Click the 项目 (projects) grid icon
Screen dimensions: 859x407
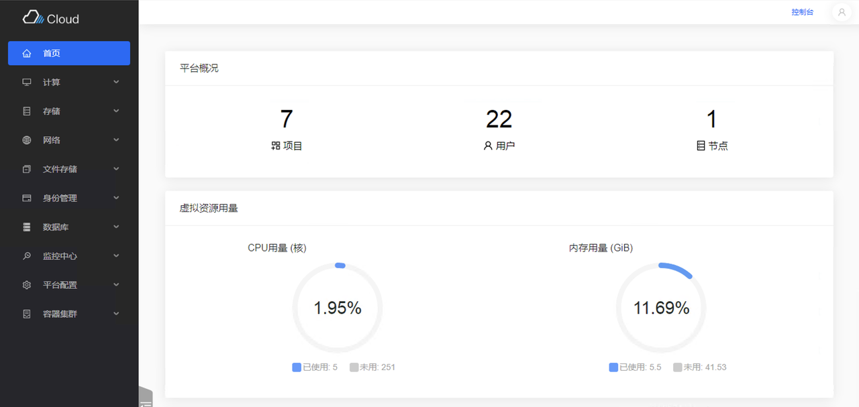coord(272,145)
